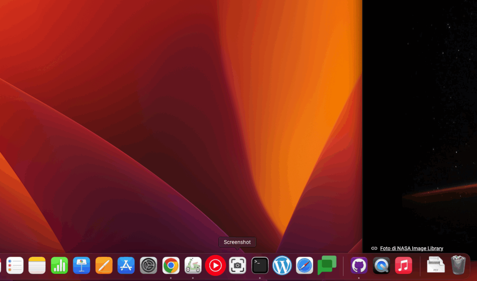Viewport: 477px width, 281px height.
Task: Open QuickTime Player in the Dock
Action: [381, 266]
